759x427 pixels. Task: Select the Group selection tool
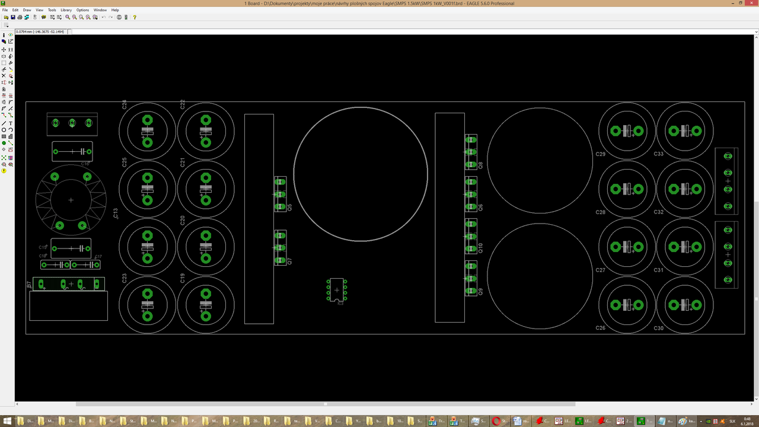[x=4, y=63]
